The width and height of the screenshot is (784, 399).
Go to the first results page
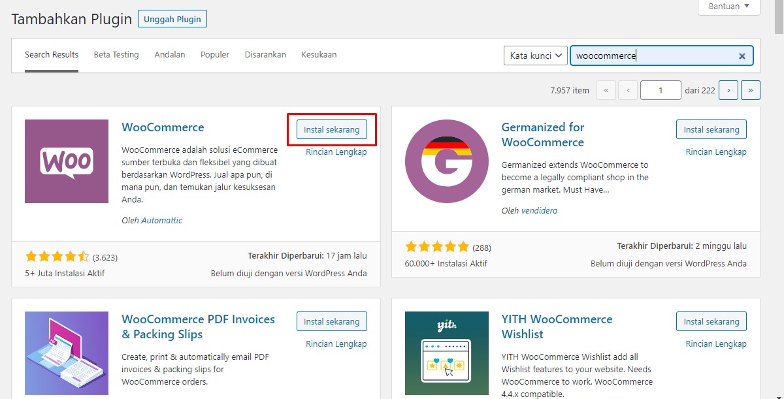(x=606, y=91)
